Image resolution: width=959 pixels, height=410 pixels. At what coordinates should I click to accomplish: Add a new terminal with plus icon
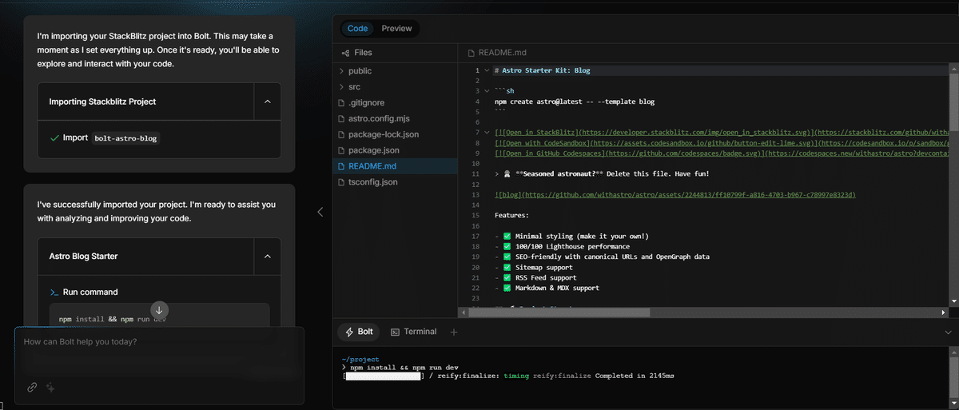click(454, 332)
